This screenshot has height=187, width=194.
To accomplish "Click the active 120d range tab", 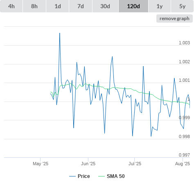I will point(133,6).
